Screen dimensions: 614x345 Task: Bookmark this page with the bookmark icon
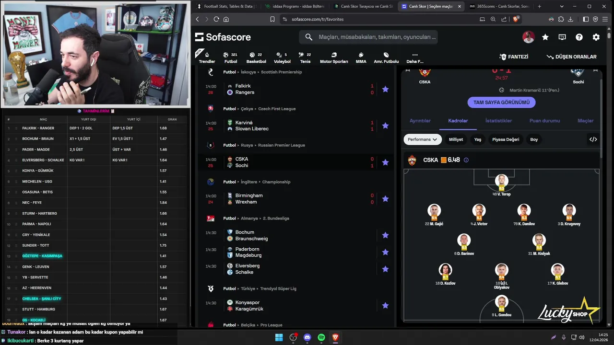coord(272,19)
